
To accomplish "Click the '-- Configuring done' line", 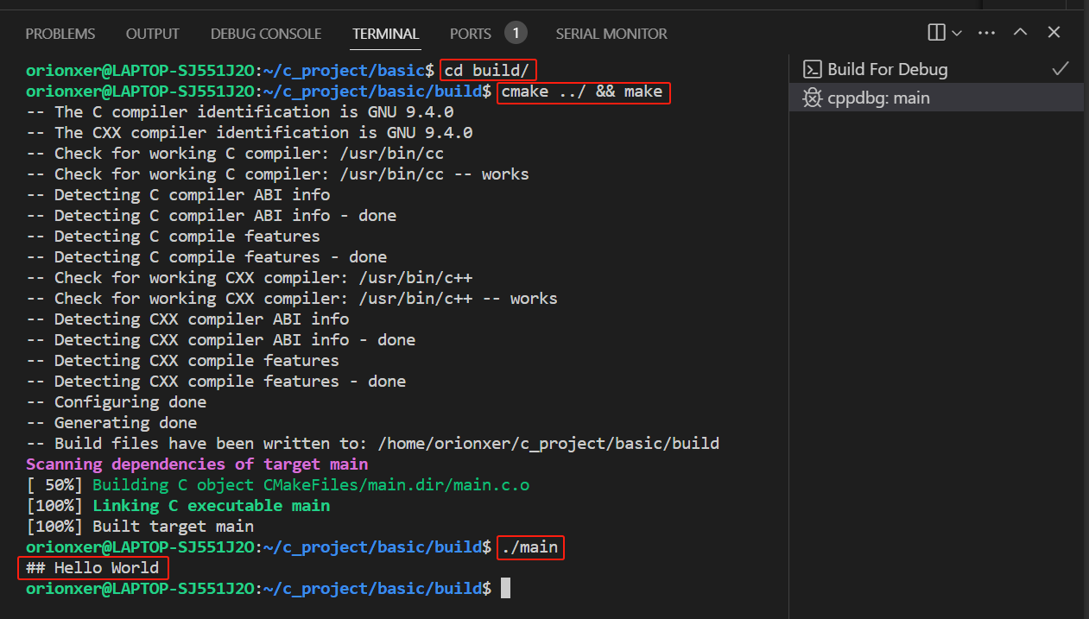I will (116, 402).
